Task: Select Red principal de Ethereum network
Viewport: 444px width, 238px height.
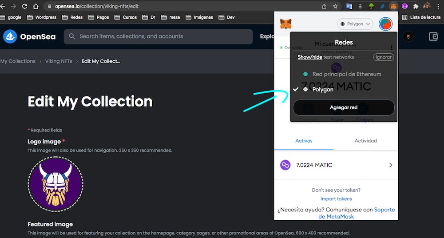Action: [x=344, y=74]
